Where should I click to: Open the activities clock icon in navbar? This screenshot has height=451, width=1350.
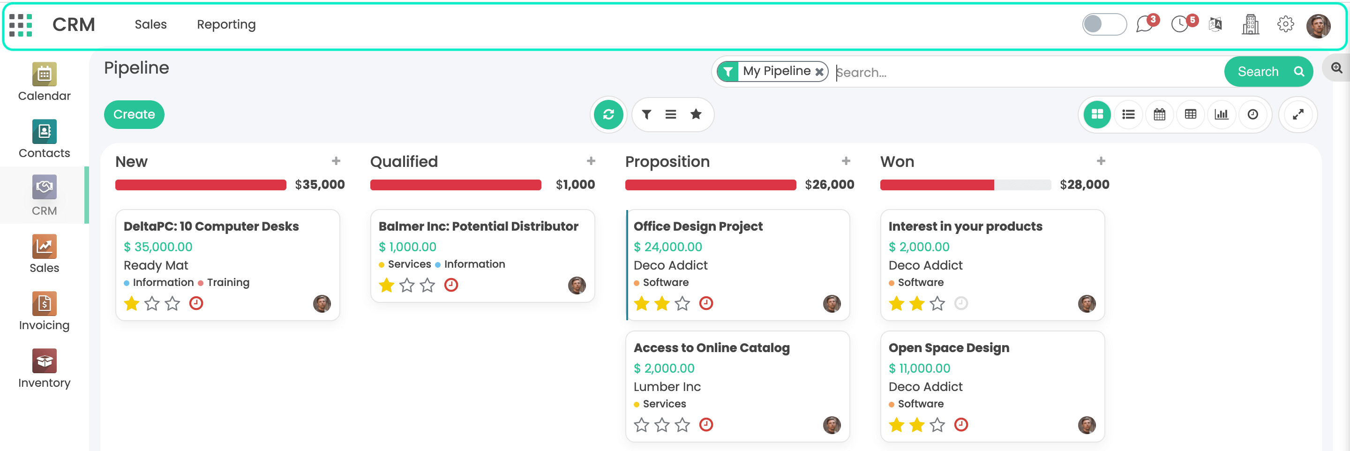1180,25
